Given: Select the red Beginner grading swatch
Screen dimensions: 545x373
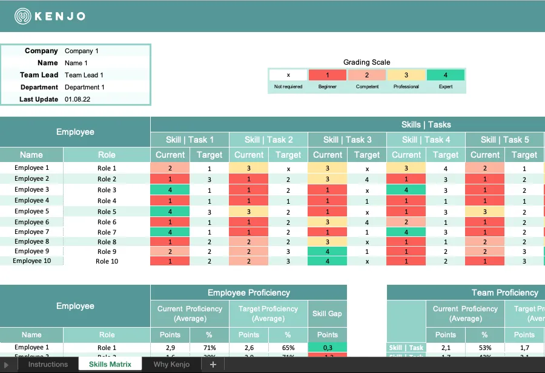Looking at the screenshot, I should 328,75.
